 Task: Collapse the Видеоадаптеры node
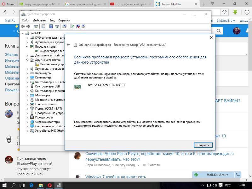[x=27, y=47]
